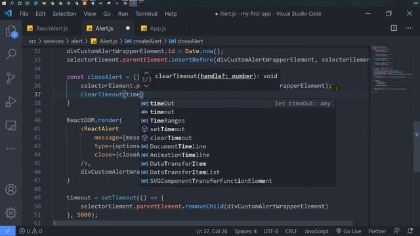Click Alert.js in the breadcrumb

[x=108, y=41]
